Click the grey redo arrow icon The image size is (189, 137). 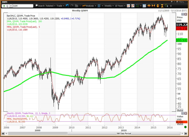coord(72,6)
